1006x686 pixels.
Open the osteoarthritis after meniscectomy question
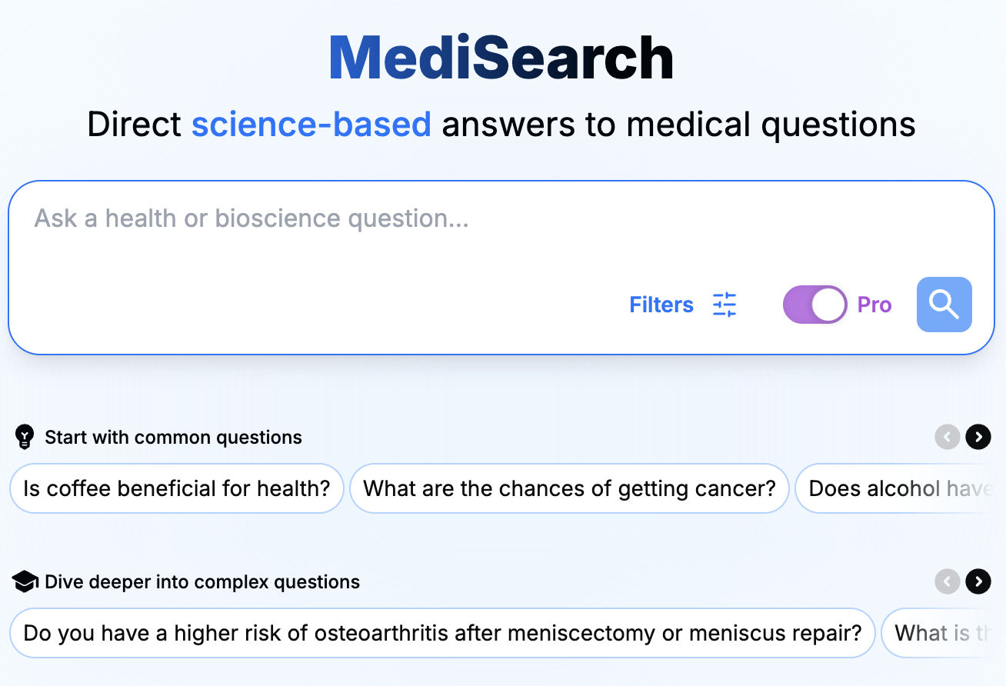pos(442,633)
